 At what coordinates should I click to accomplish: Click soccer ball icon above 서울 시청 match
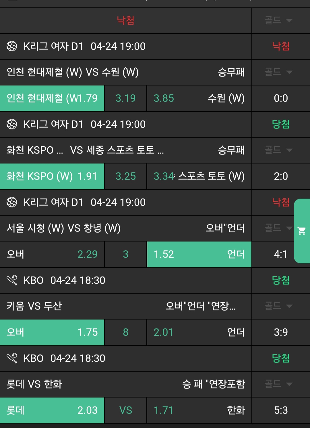click(x=12, y=202)
